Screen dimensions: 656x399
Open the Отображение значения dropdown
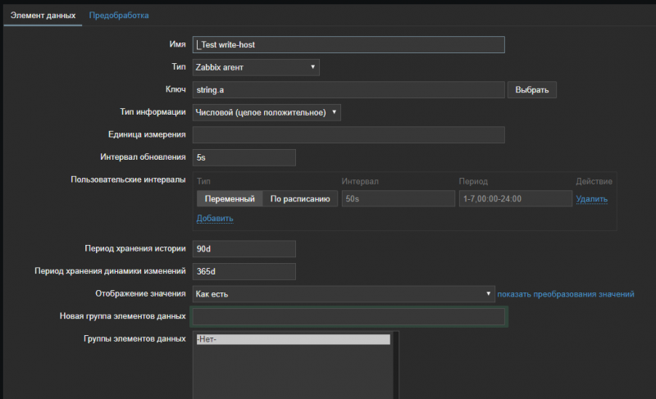[342, 294]
